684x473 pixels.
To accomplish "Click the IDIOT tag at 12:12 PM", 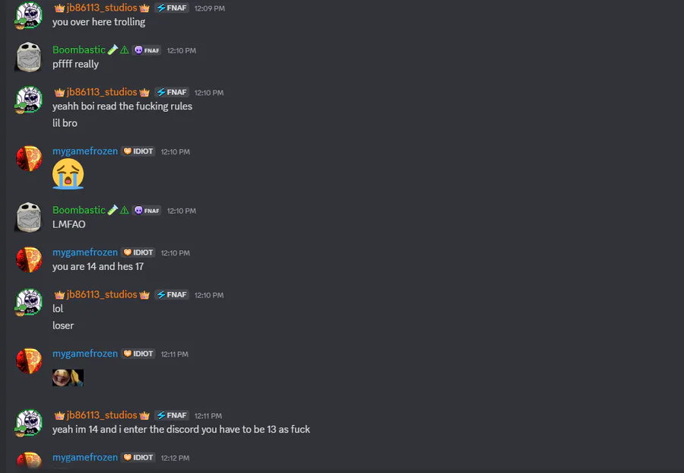I will click(x=138, y=457).
